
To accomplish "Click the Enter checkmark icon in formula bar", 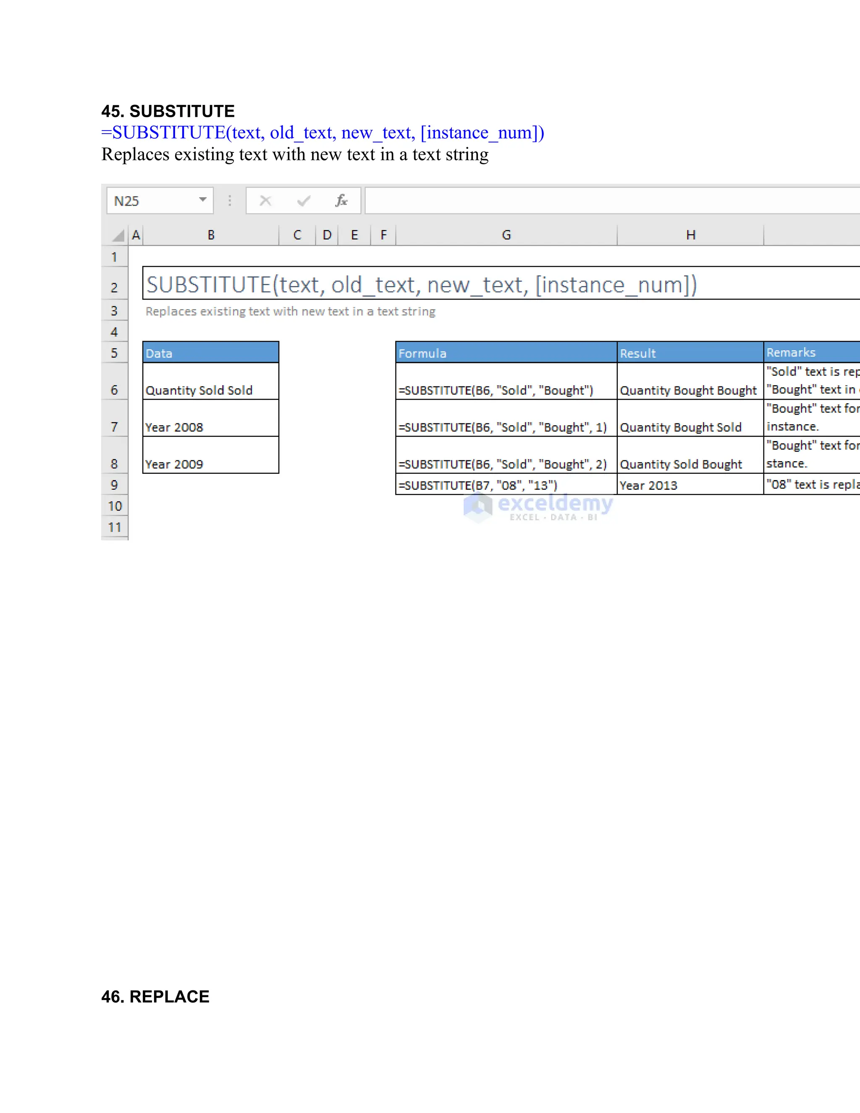I will click(x=303, y=201).
